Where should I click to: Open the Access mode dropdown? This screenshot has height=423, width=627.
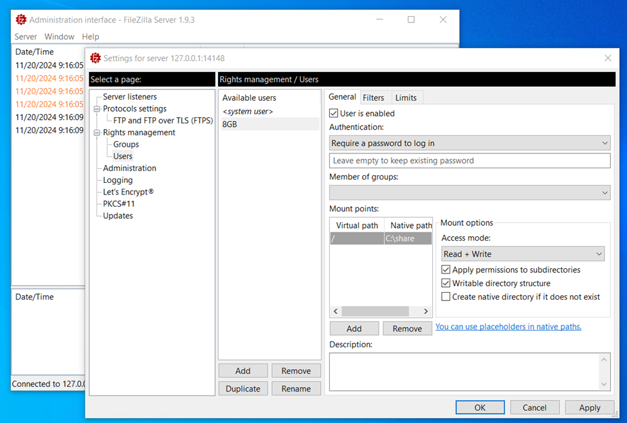coord(523,254)
